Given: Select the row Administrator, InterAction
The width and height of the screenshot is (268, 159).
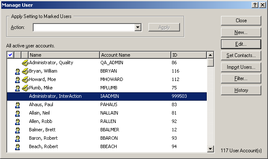Looking at the screenshot, I should coord(107,96).
